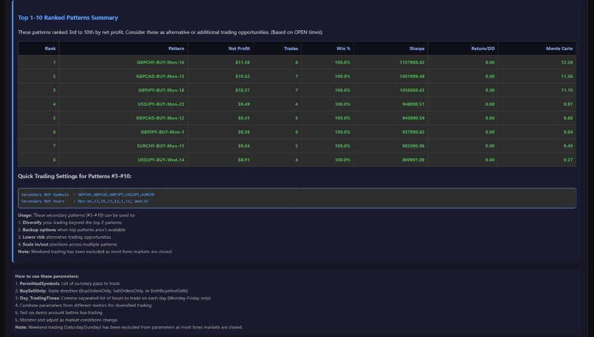Select pattern GBPJPY-BUY-Mon-18

pyautogui.click(x=161, y=90)
